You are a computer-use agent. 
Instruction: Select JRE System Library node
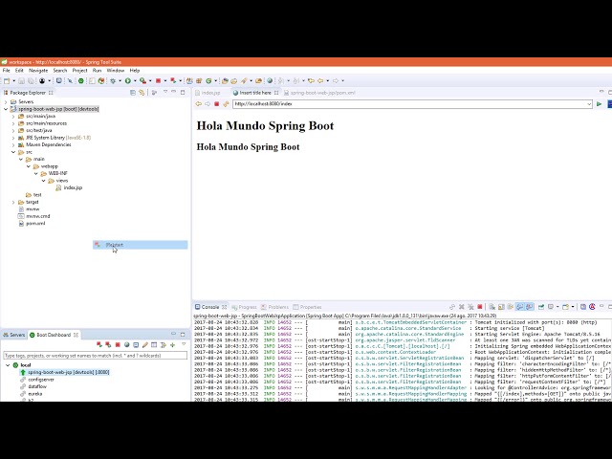click(x=57, y=138)
